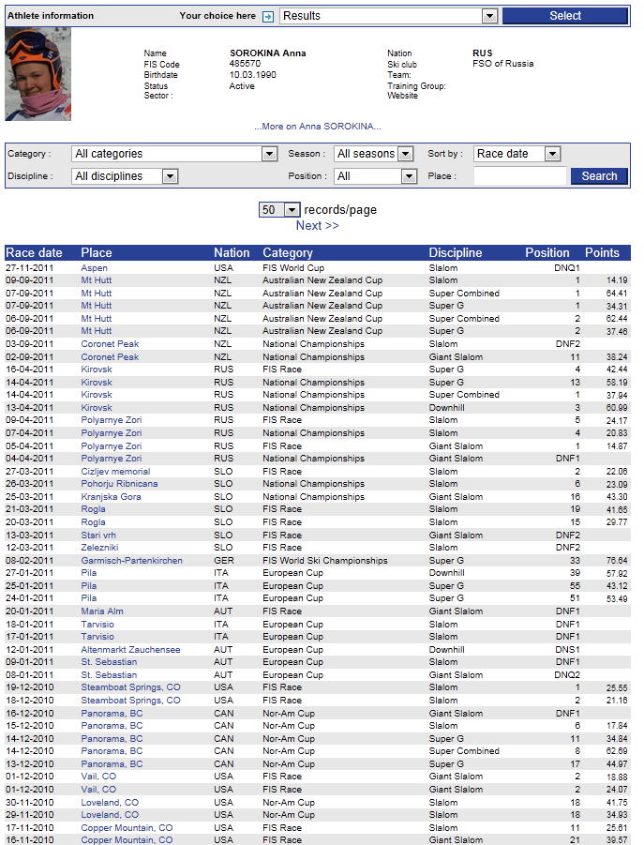Click the athlete photo thumbnail
This screenshot has height=845, width=644.
pos(37,74)
